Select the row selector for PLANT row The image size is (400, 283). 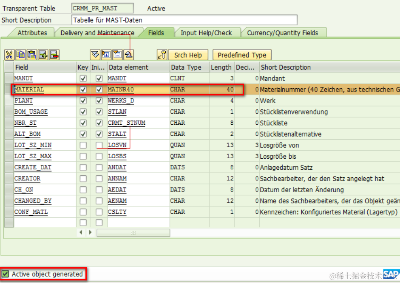tap(9, 101)
